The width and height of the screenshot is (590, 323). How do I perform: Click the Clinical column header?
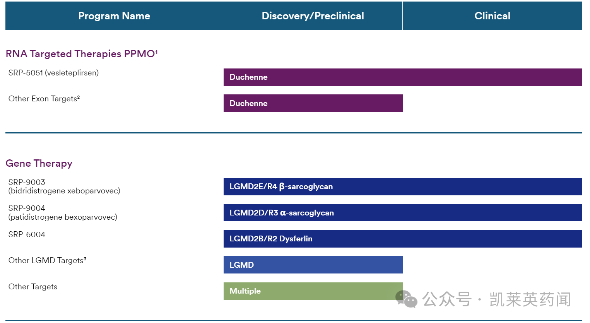click(493, 16)
